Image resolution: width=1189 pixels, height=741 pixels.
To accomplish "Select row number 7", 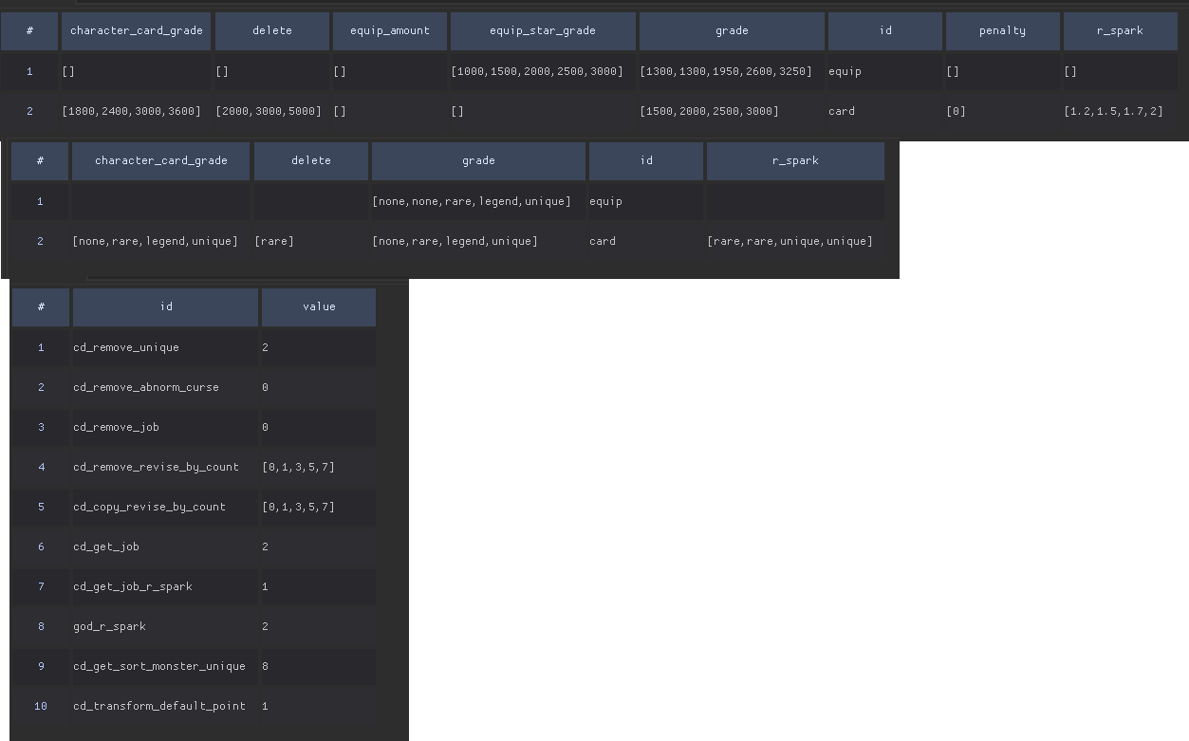I will (41, 586).
